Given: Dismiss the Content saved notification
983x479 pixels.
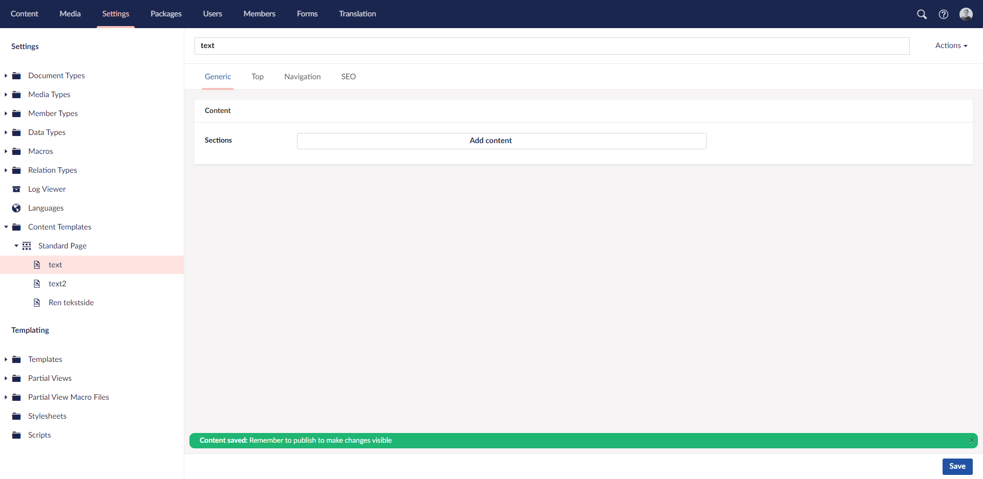Looking at the screenshot, I should click(x=971, y=440).
